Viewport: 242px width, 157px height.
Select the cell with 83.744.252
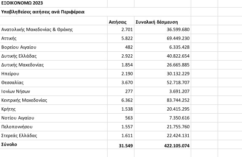pos(163,100)
